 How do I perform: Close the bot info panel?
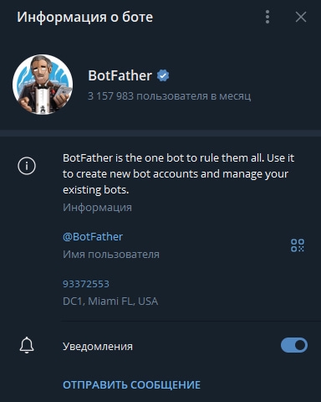[301, 17]
